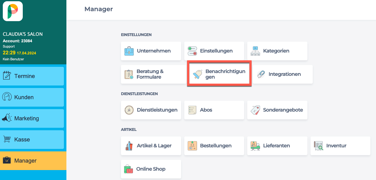Click the Bestellungen tile

214,146
